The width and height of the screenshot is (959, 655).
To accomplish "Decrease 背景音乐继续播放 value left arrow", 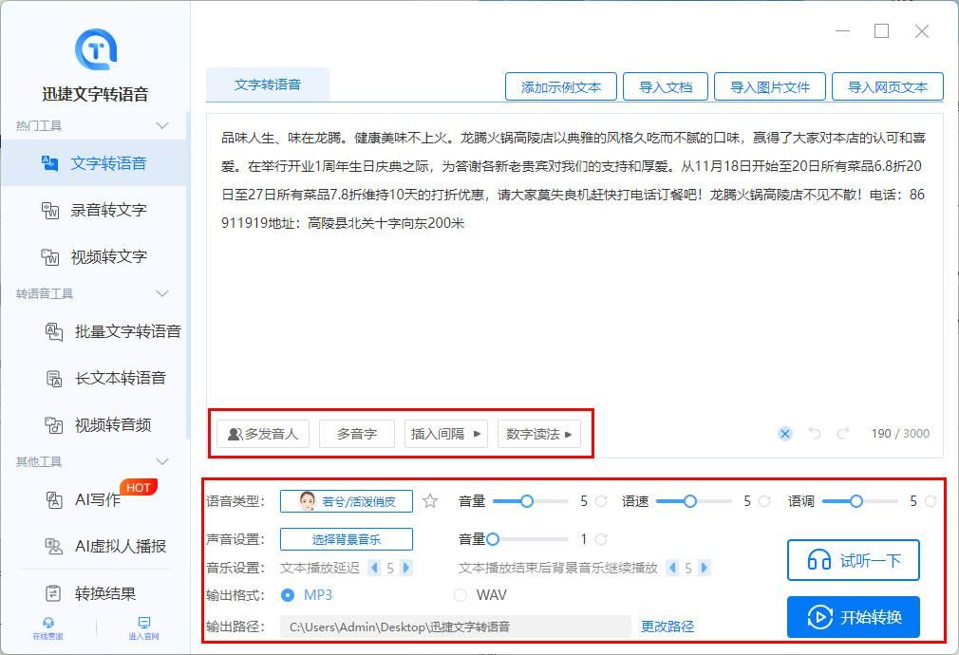I will [x=673, y=568].
